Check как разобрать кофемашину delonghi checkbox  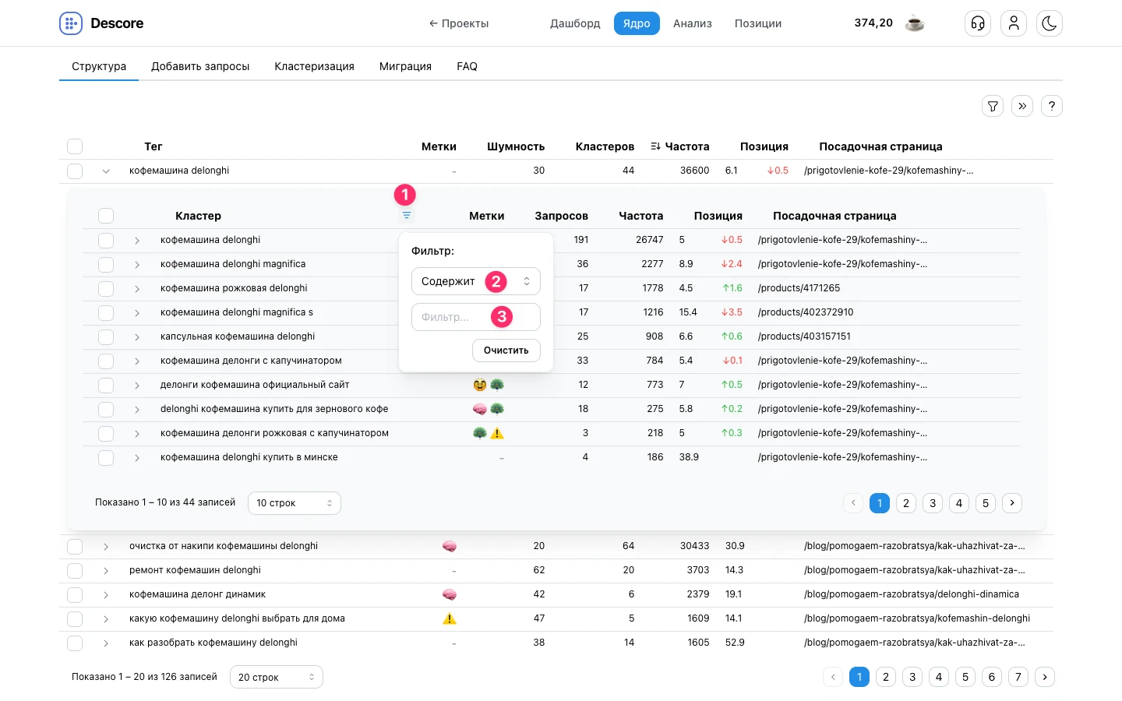(x=75, y=643)
